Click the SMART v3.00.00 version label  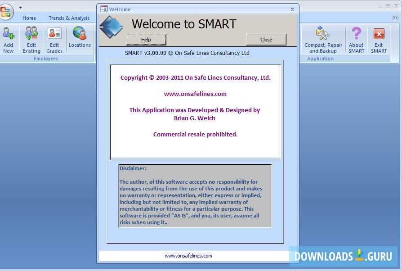click(x=187, y=53)
